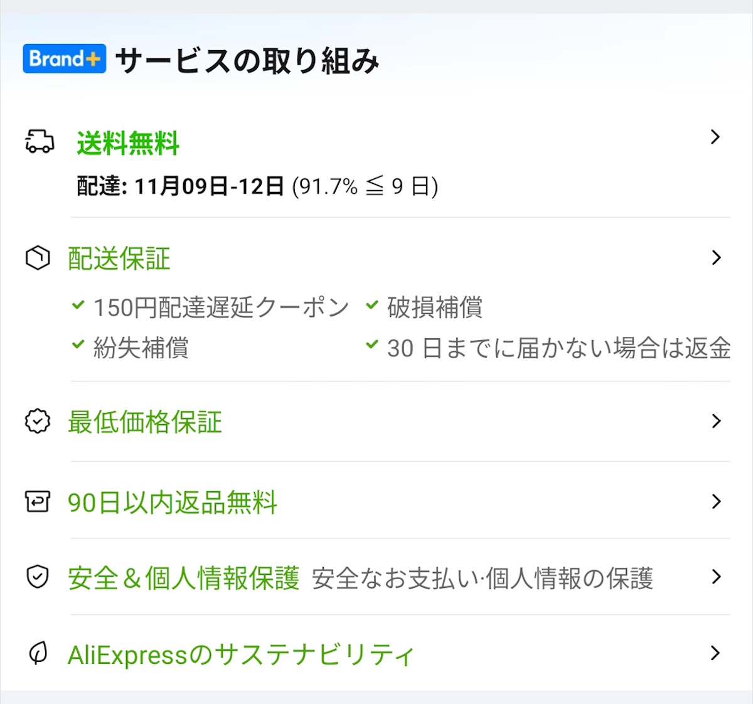Expand the 最低価格保証 row chevron
Screen dimensions: 753x704
click(715, 422)
